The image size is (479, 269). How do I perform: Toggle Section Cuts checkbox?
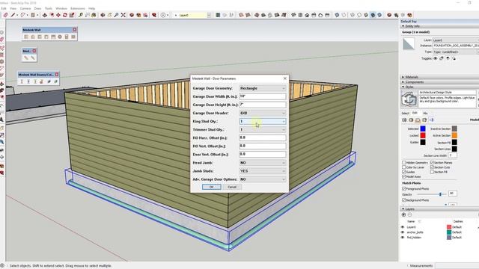point(432,167)
